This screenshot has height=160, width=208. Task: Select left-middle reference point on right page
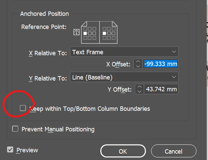(x=105, y=33)
